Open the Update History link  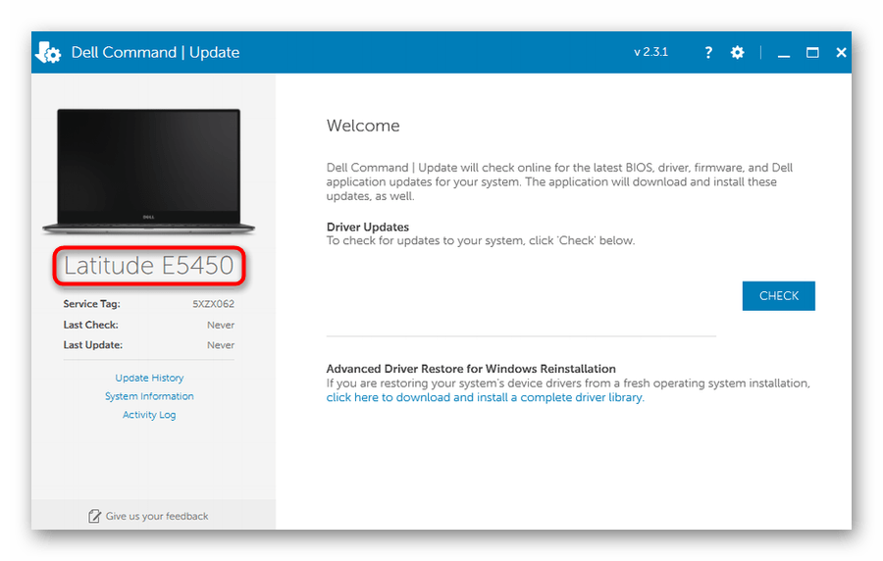pos(149,378)
